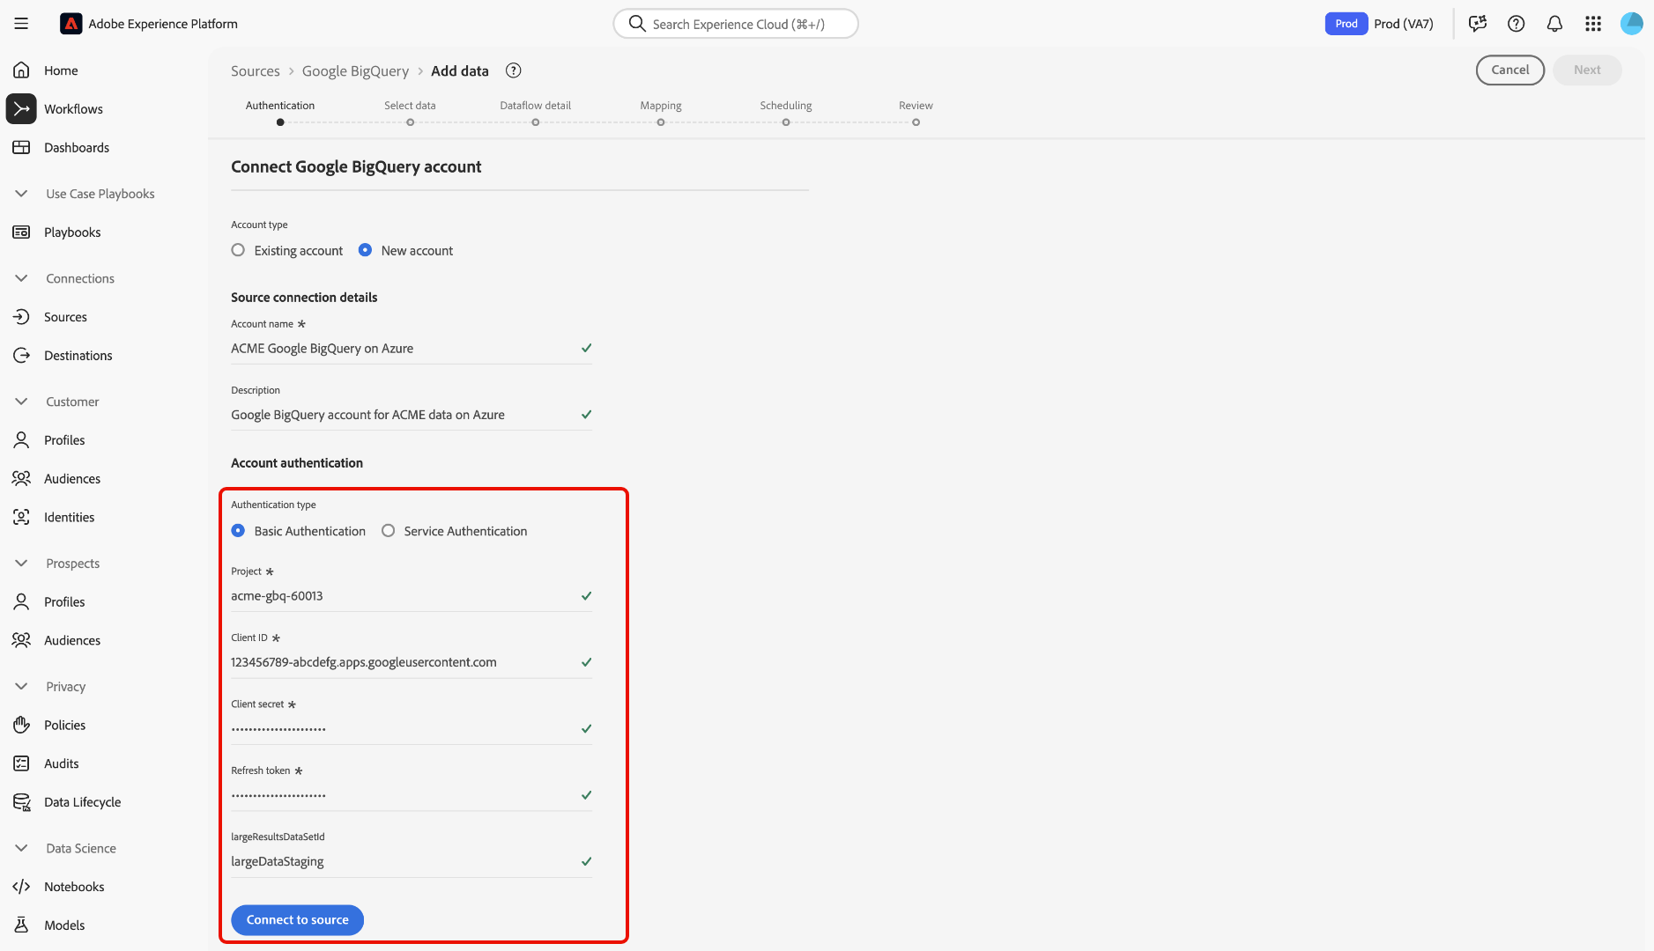Open the user profile avatar

1632,24
